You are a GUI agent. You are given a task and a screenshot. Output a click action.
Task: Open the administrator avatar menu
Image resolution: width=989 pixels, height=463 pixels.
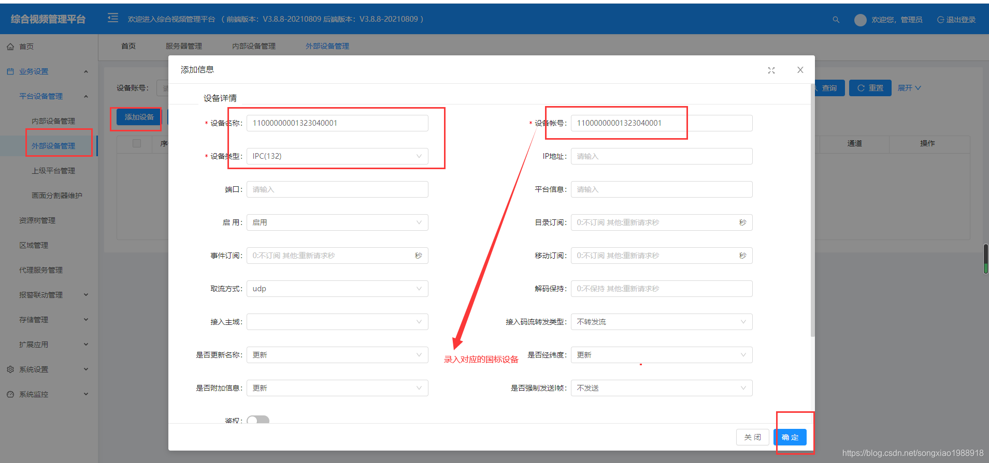(x=861, y=20)
